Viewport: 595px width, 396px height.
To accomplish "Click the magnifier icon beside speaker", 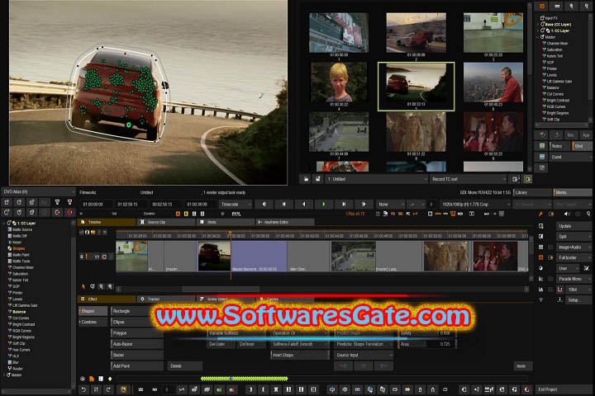I will [588, 214].
